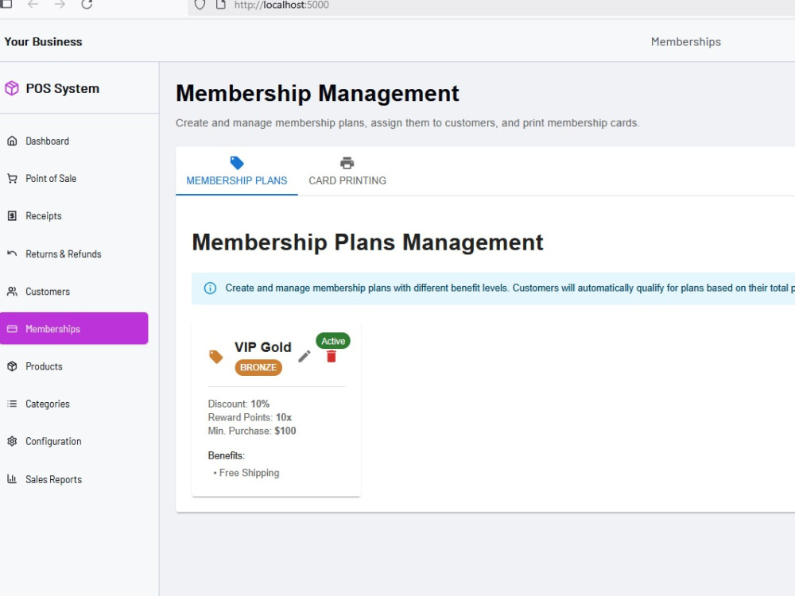Click the browser address bar URL
Screen dimensions: 795x596
coord(281,5)
